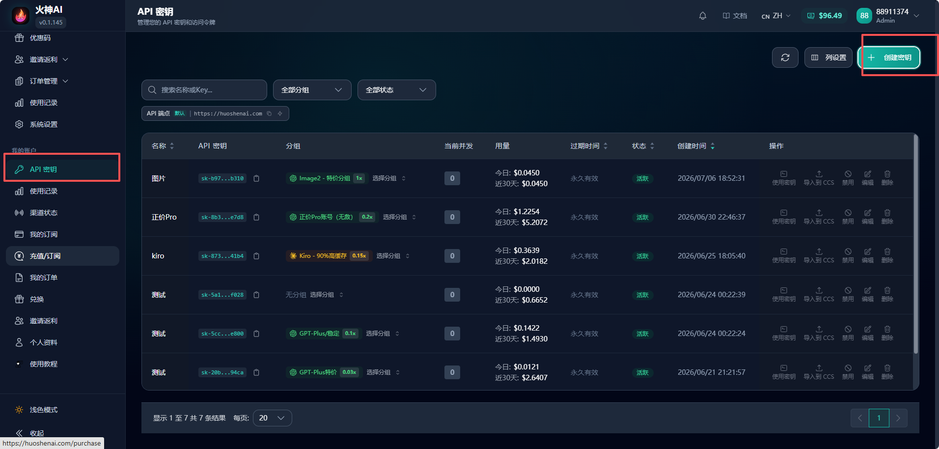The image size is (939, 449).
Task: Disable the kiro key
Action: [x=848, y=255]
